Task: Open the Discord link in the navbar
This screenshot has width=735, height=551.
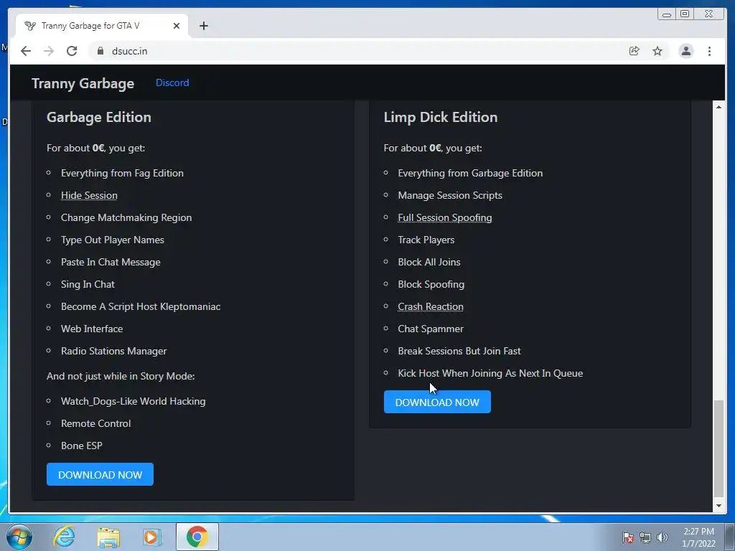Action: pos(172,83)
